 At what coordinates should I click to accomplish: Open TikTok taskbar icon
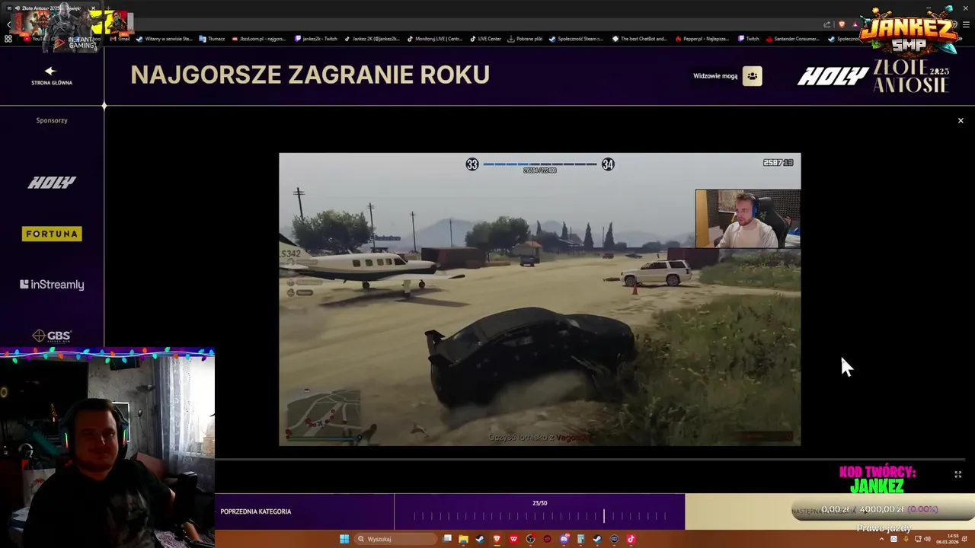click(x=631, y=539)
